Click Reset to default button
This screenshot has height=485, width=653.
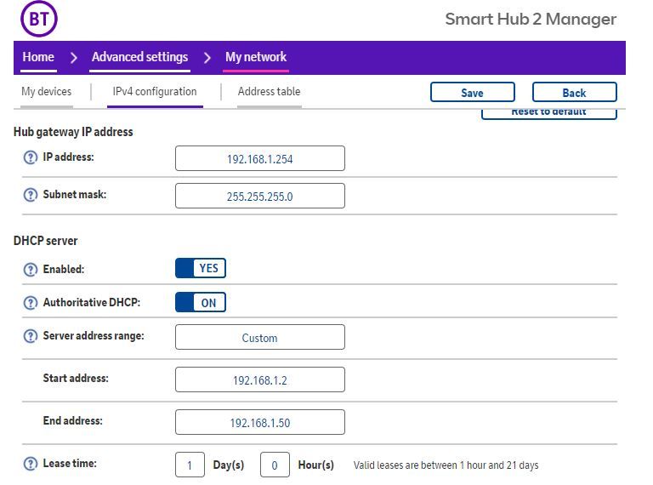pos(548,112)
